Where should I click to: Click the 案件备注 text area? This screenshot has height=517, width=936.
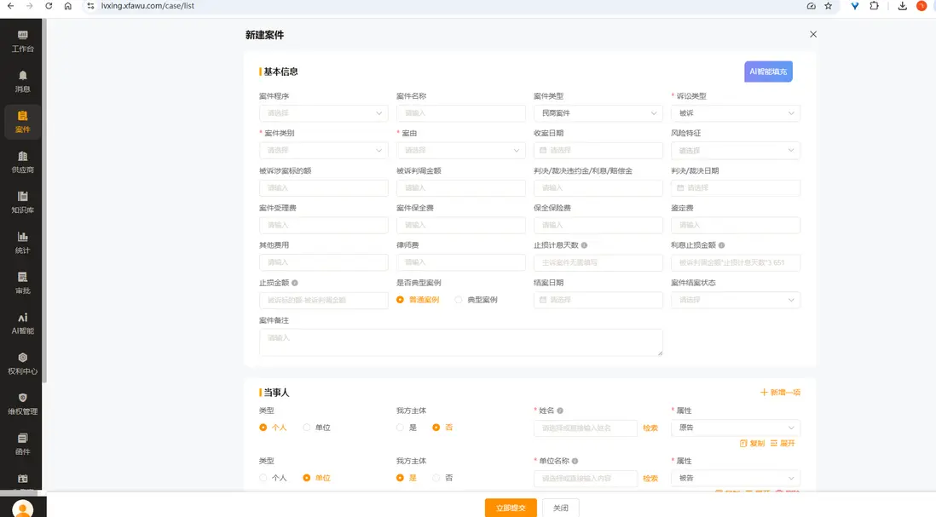pyautogui.click(x=461, y=342)
